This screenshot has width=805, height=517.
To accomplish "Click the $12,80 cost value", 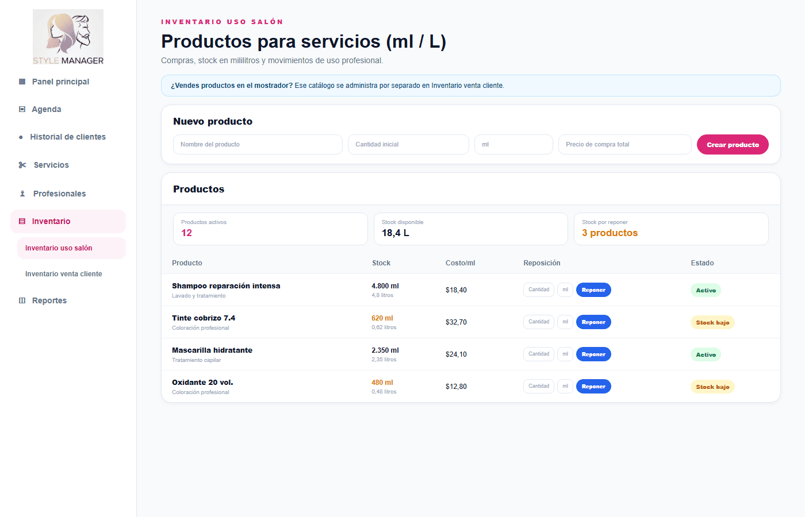I will [x=456, y=387].
